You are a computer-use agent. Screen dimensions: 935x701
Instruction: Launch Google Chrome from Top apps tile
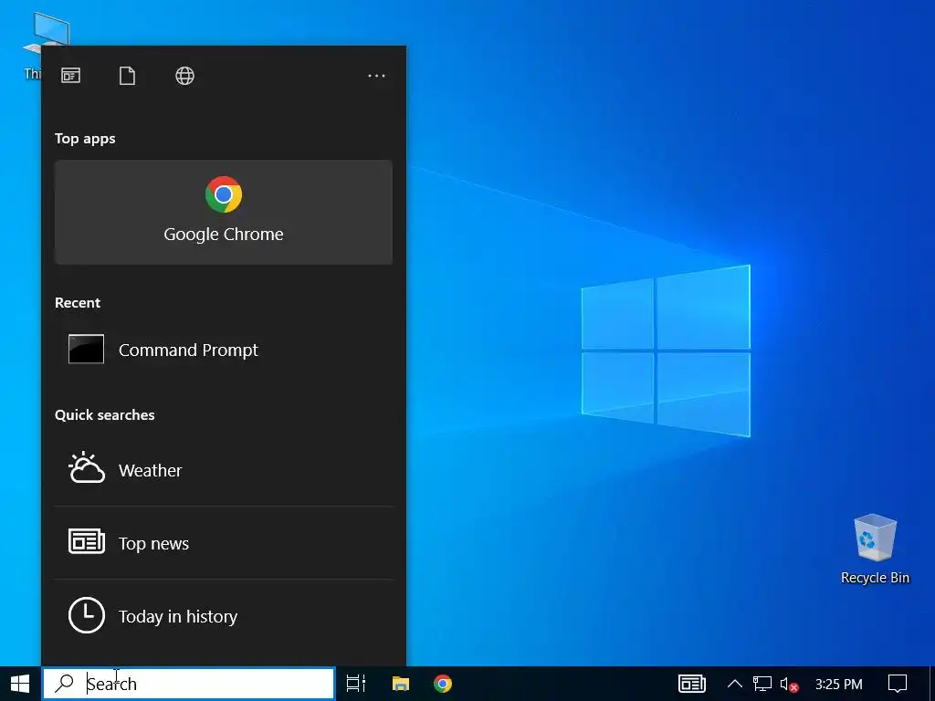coord(224,212)
